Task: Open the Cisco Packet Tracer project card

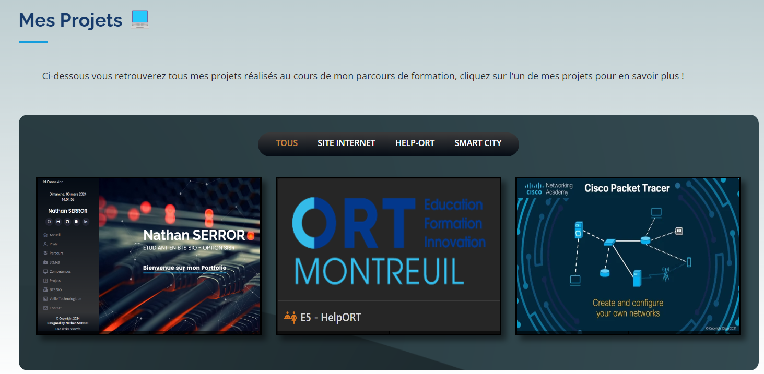Action: click(628, 256)
